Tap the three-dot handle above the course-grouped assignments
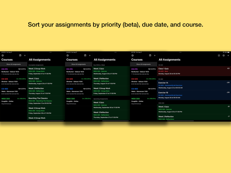 (x=181, y=52)
